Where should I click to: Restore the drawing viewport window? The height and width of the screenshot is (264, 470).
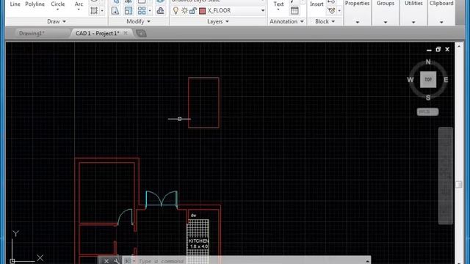[x=438, y=49]
